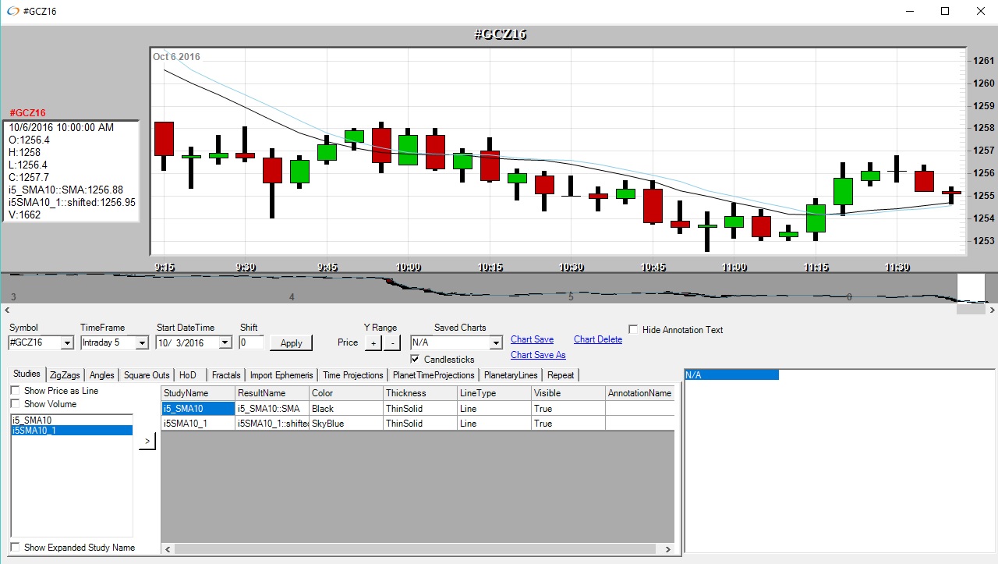This screenshot has width=998, height=564.
Task: Enable the Show Price as Line checkbox
Action: tap(16, 391)
